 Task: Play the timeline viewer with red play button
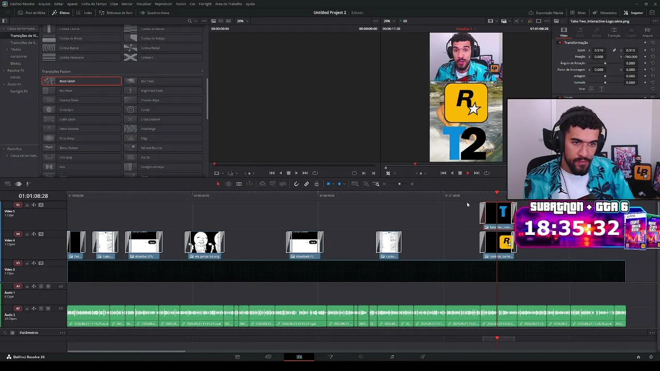[468, 173]
